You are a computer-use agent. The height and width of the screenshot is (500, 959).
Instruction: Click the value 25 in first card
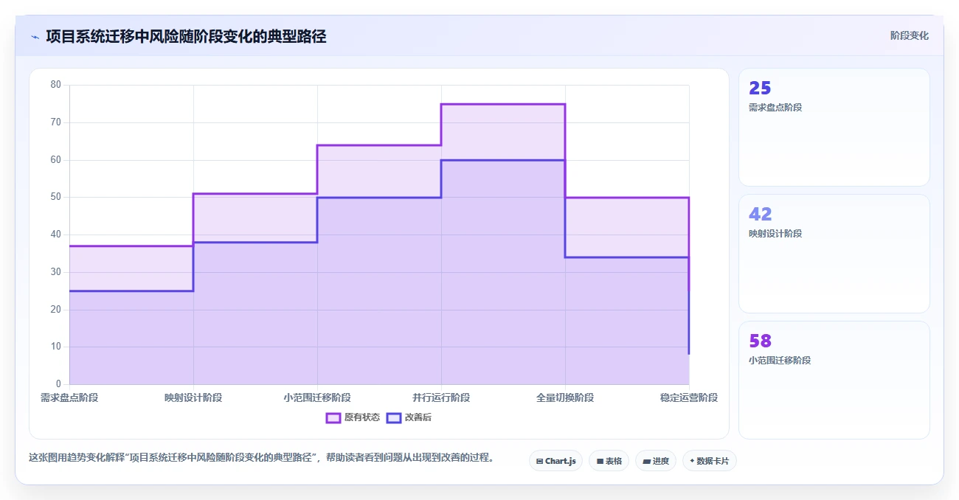point(760,88)
